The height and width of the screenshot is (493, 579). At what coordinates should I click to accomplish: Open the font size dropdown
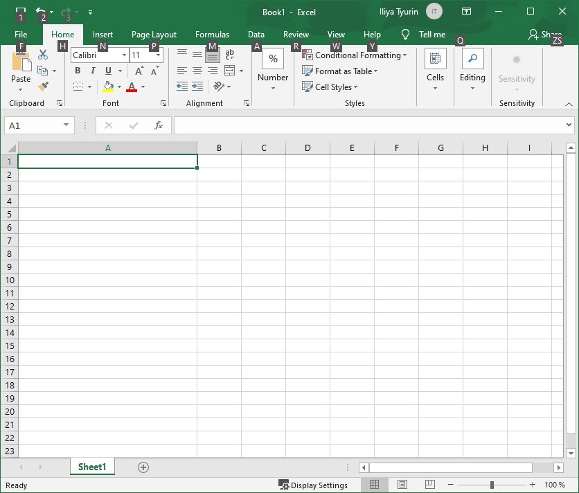click(158, 55)
